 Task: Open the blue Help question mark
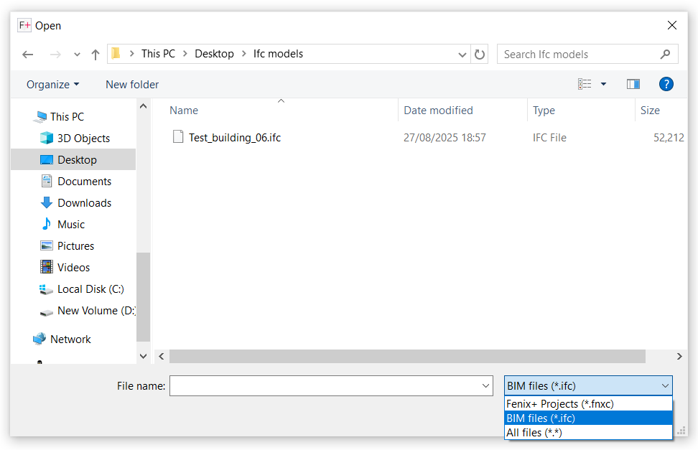(666, 84)
